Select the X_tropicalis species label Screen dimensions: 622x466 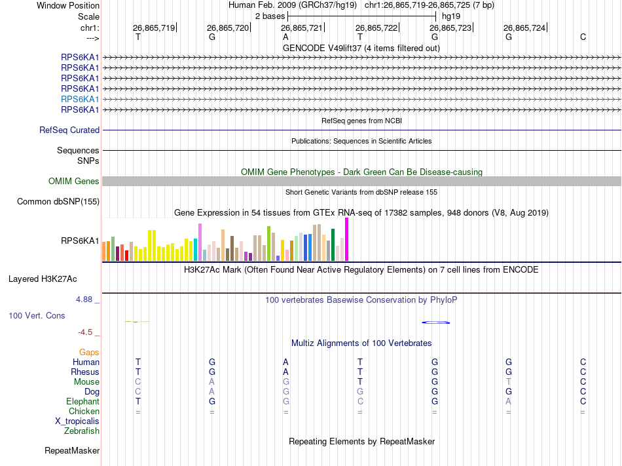click(x=77, y=421)
